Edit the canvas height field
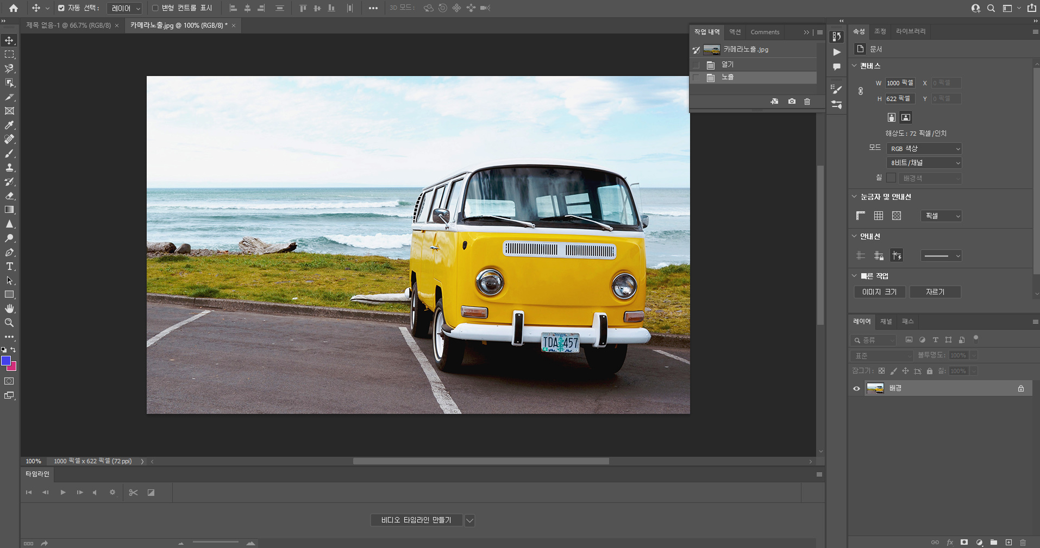 (900, 99)
